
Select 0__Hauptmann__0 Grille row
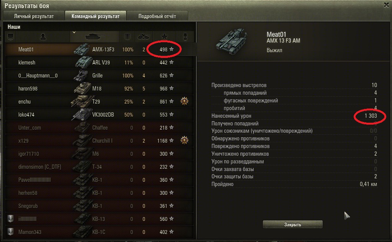(x=100, y=76)
